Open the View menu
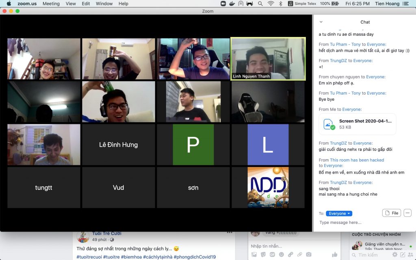Image resolution: width=416 pixels, height=260 pixels. click(71, 4)
